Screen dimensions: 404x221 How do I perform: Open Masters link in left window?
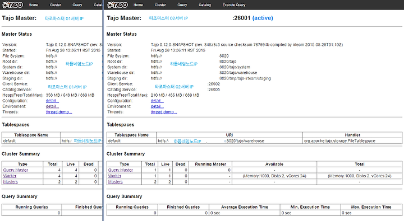(11, 182)
